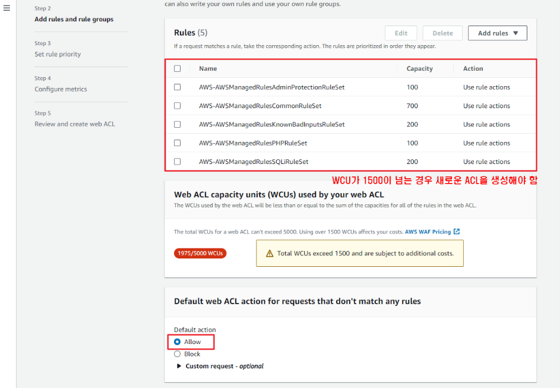Expand the Custom request optional section
560x388 pixels.
pos(220,366)
